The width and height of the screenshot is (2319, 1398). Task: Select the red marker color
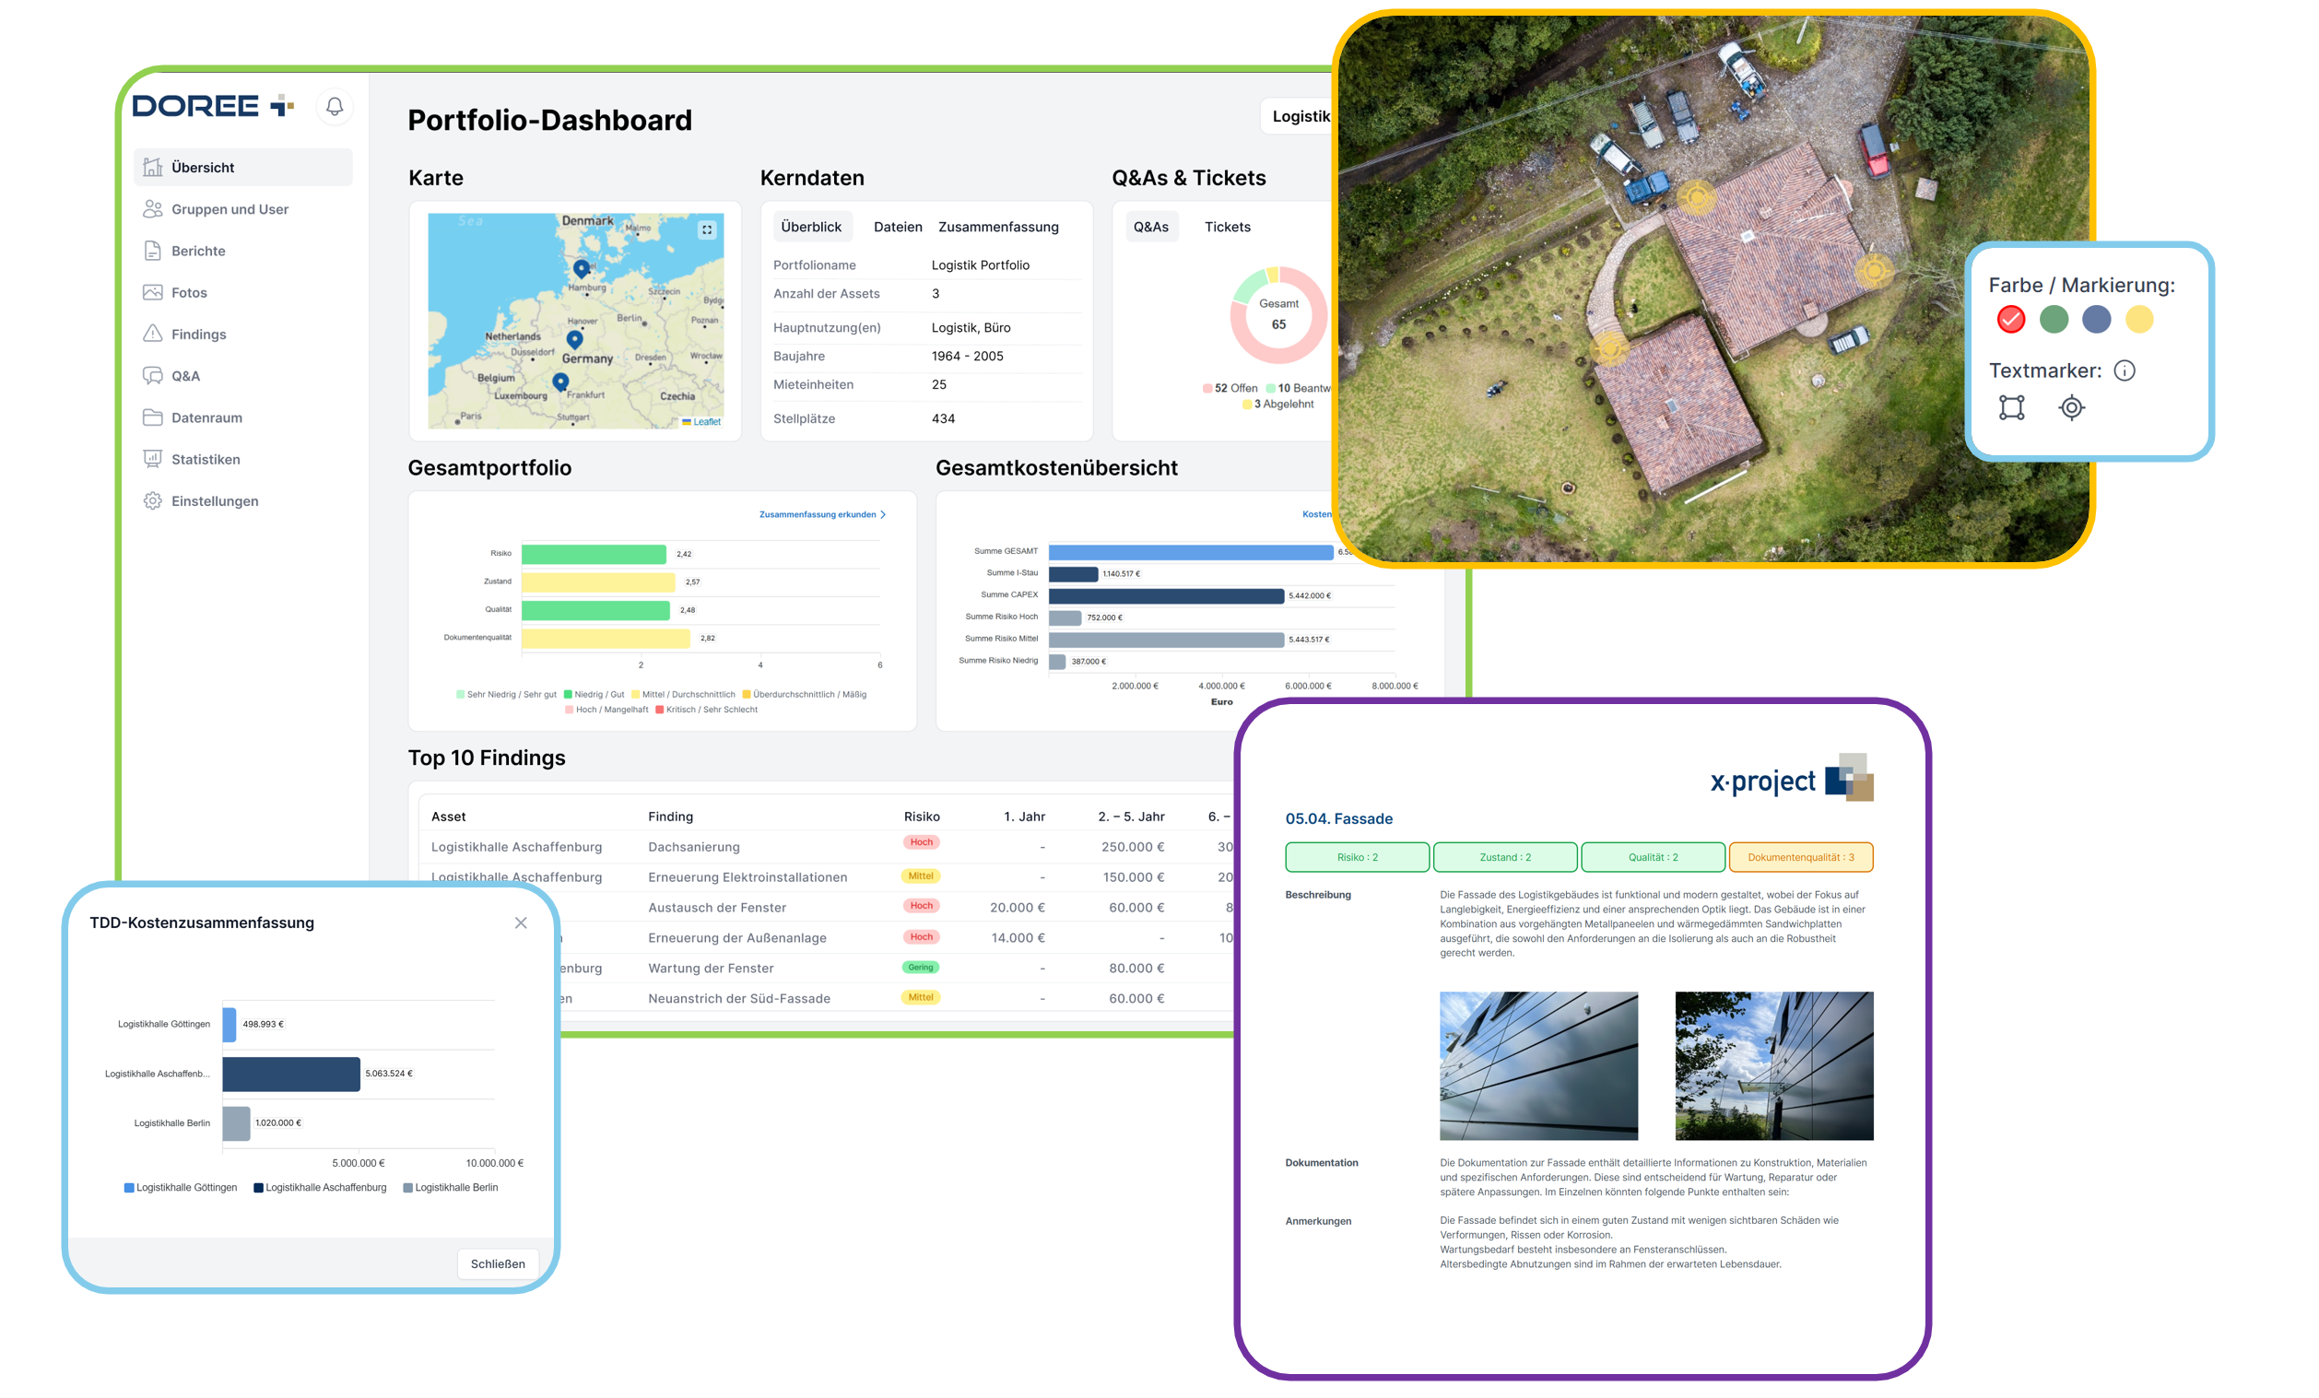pos(2010,320)
